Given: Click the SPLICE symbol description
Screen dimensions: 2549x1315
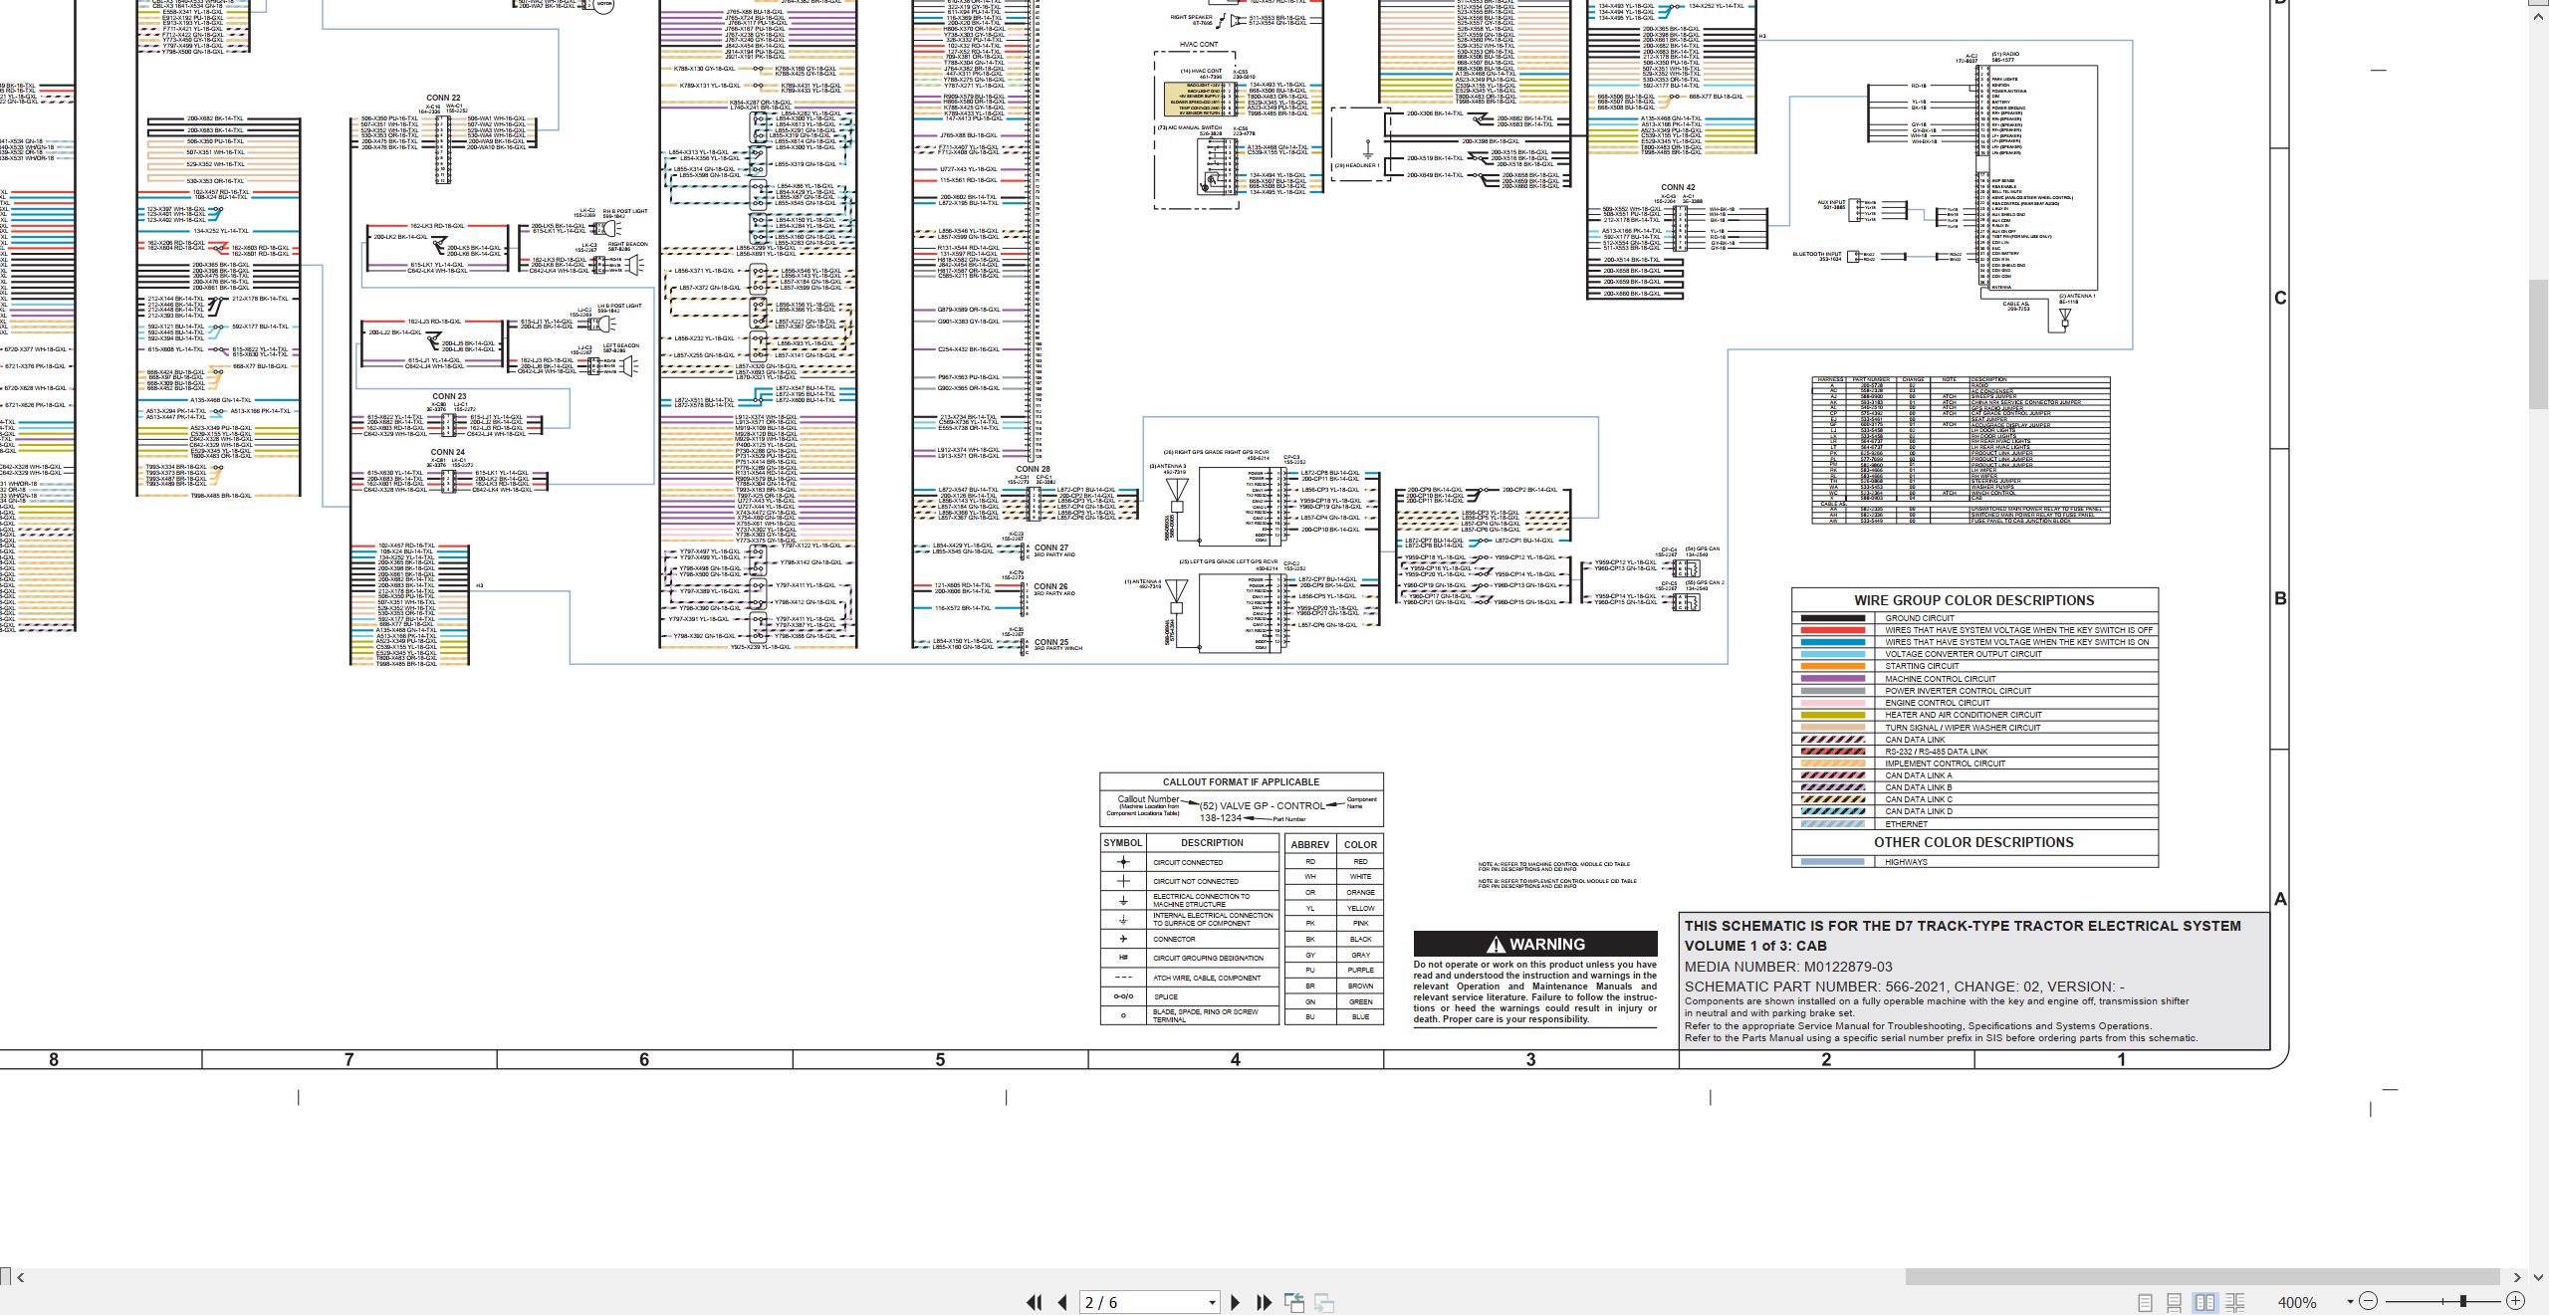Looking at the screenshot, I should tap(1165, 996).
